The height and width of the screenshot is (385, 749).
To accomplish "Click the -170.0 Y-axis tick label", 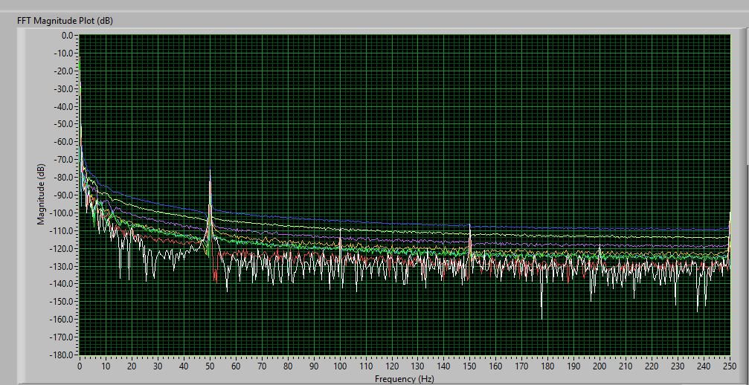I will [62, 337].
